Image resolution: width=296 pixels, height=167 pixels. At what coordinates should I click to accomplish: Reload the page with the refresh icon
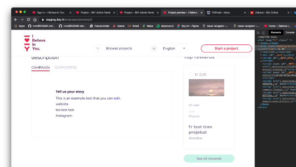pyautogui.click(x=28, y=19)
